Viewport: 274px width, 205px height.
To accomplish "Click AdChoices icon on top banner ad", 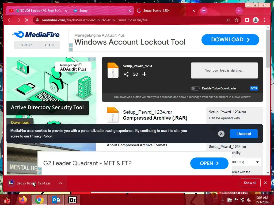I will pyautogui.click(x=71, y=45).
